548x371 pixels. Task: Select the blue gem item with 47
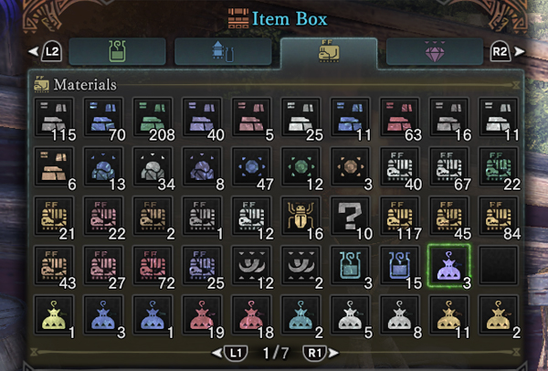251,167
